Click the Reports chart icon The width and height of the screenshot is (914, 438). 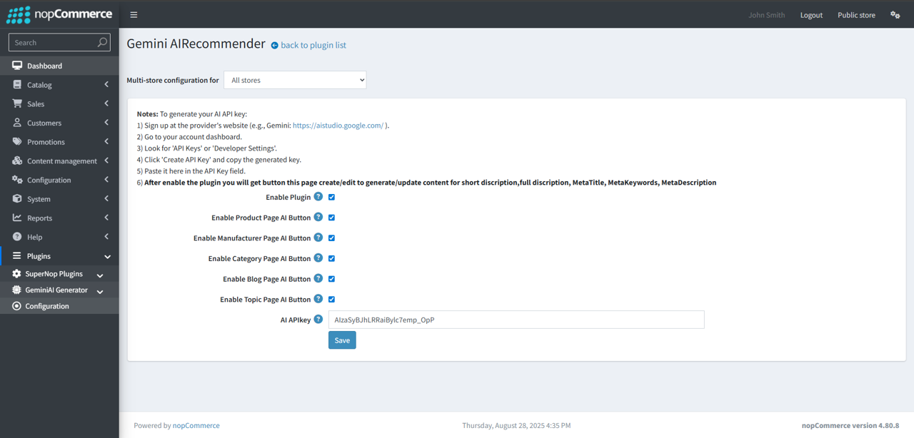(17, 218)
